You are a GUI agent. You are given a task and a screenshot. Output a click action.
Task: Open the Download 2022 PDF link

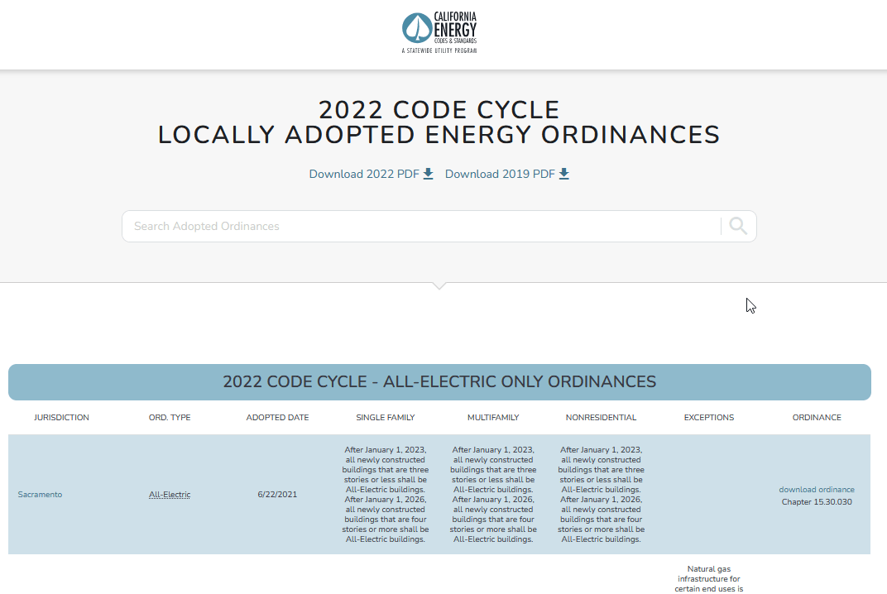(364, 174)
